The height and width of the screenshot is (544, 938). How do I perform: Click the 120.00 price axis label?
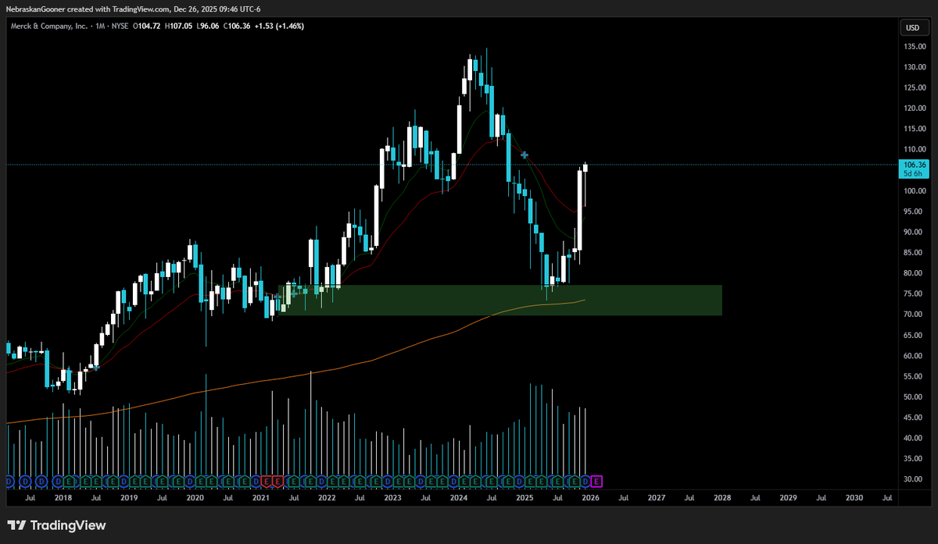915,108
